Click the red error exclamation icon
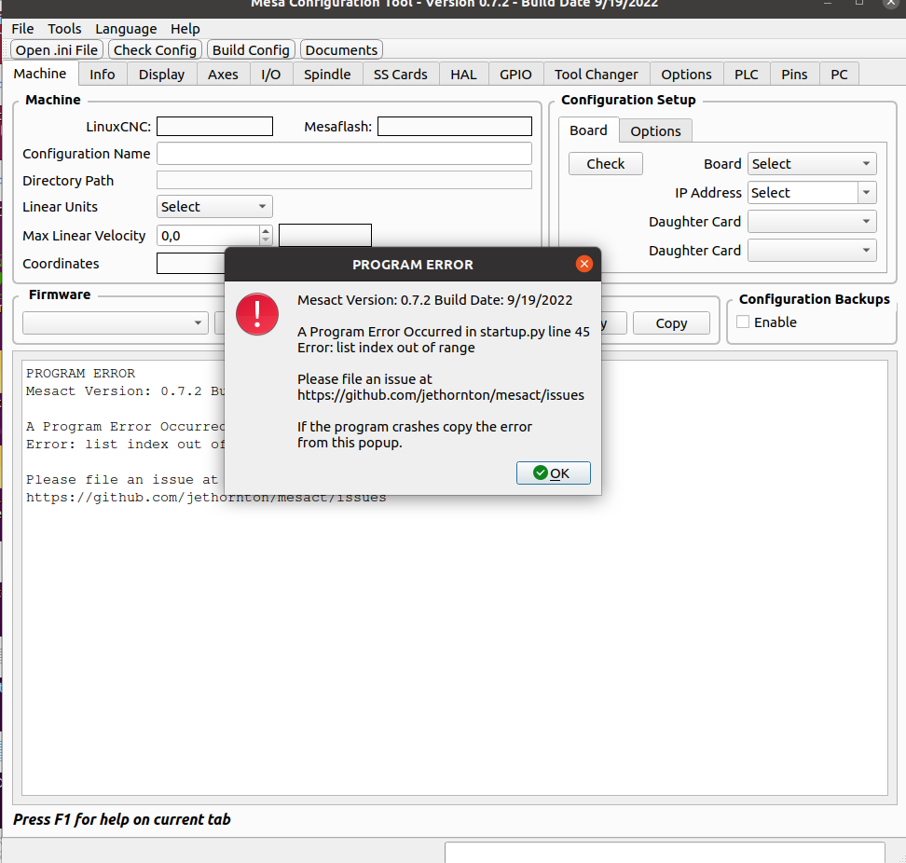Viewport: 906px width, 863px height. coord(257,314)
